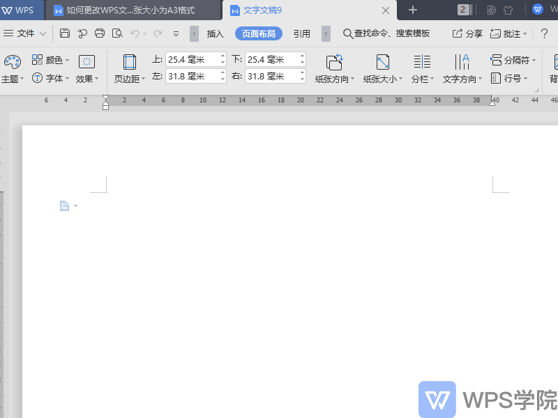Switch to the 引用 (References) ribbon tab
The image size is (558, 418).
pyautogui.click(x=301, y=33)
